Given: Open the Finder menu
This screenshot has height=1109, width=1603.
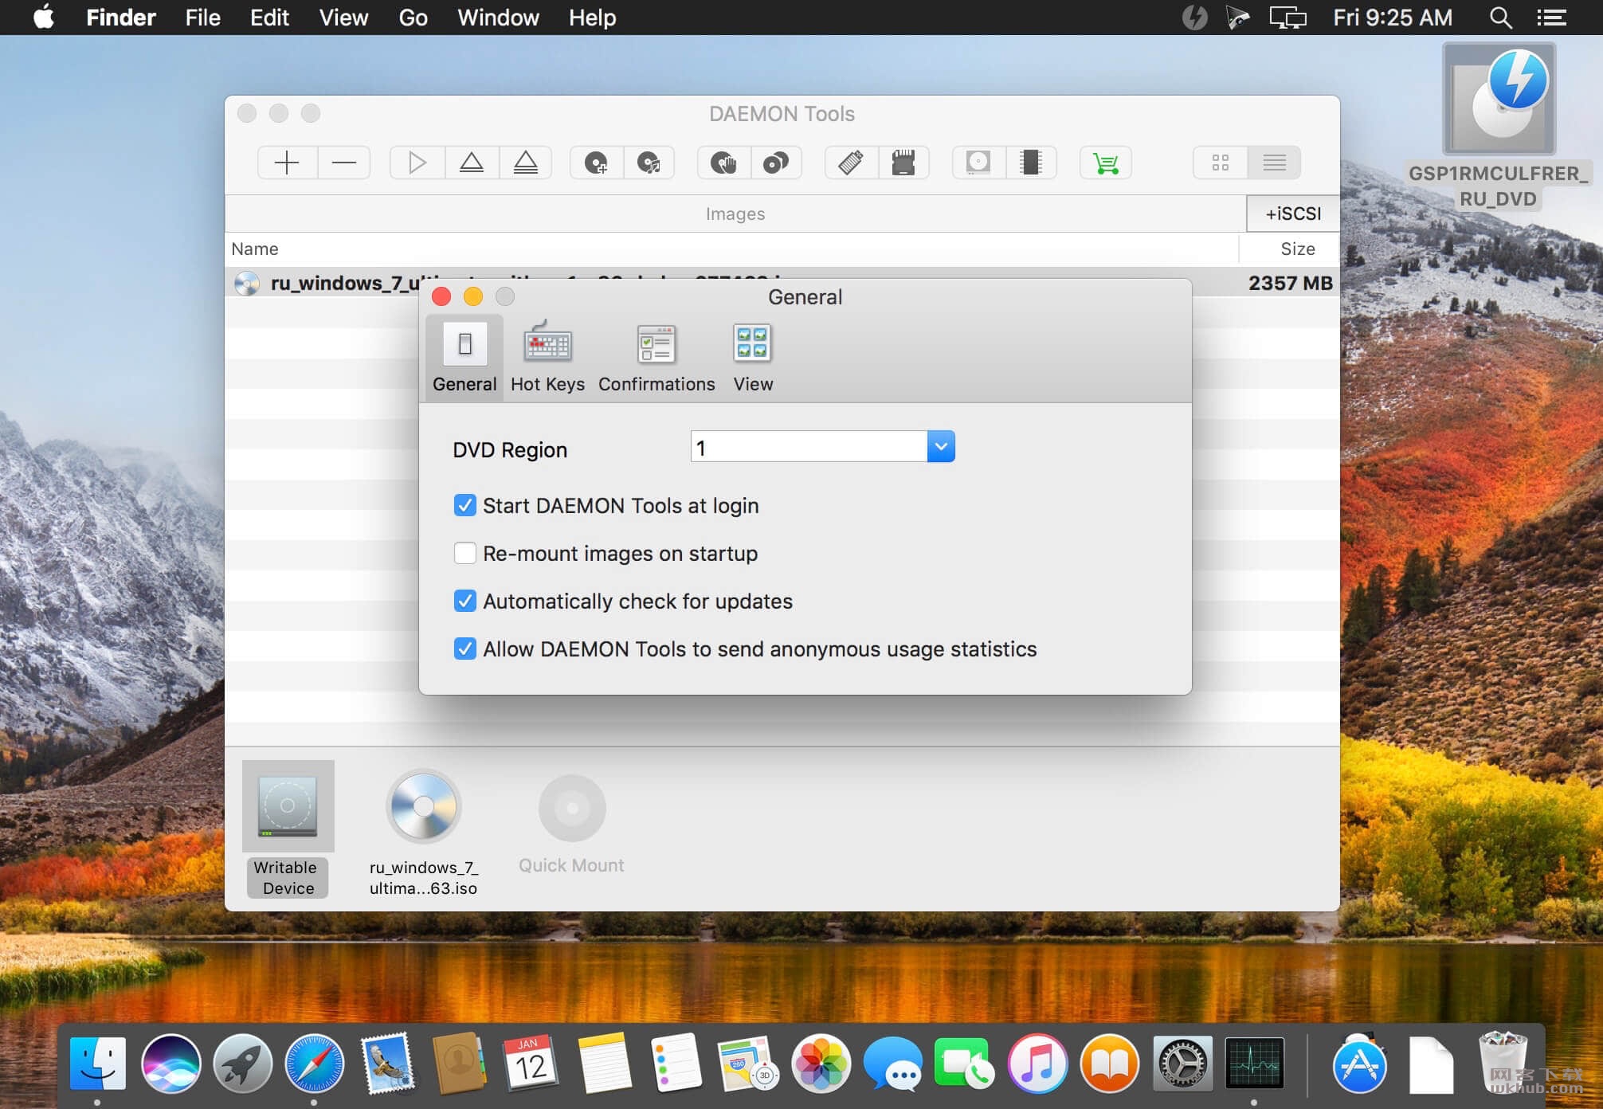Looking at the screenshot, I should [121, 17].
